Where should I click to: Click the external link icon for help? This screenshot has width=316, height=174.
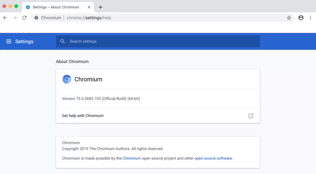point(251,116)
